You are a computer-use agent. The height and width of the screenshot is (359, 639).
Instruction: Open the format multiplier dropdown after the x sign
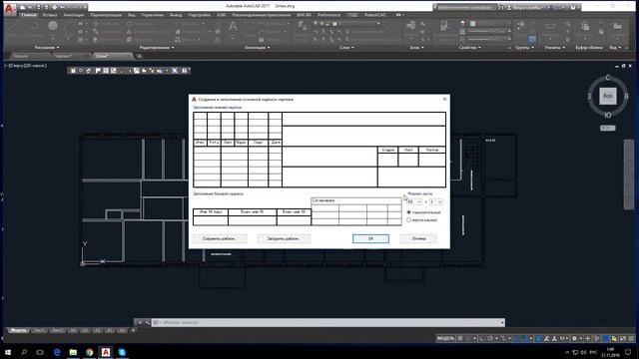[435, 201]
